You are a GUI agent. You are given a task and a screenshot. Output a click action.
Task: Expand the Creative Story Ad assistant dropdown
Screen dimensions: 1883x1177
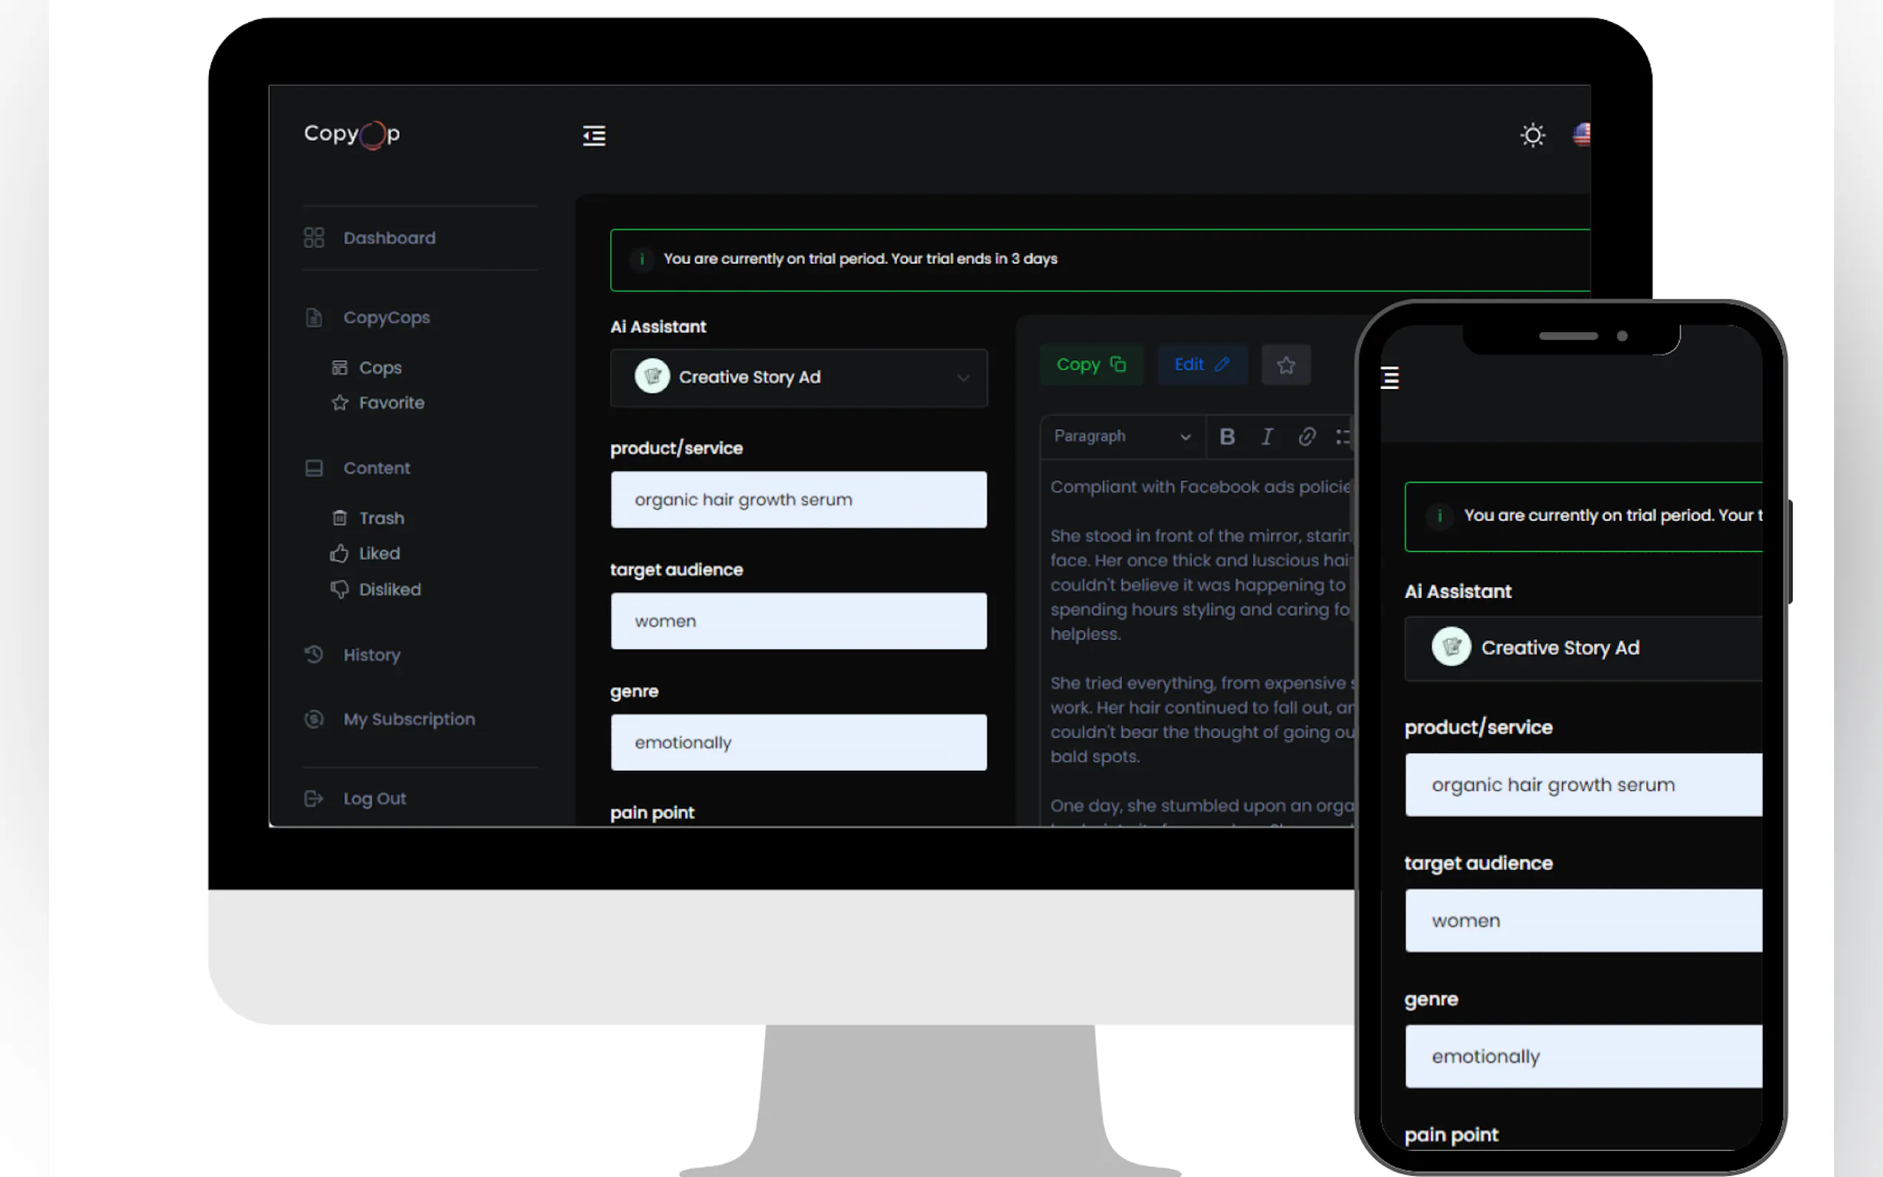click(x=798, y=377)
